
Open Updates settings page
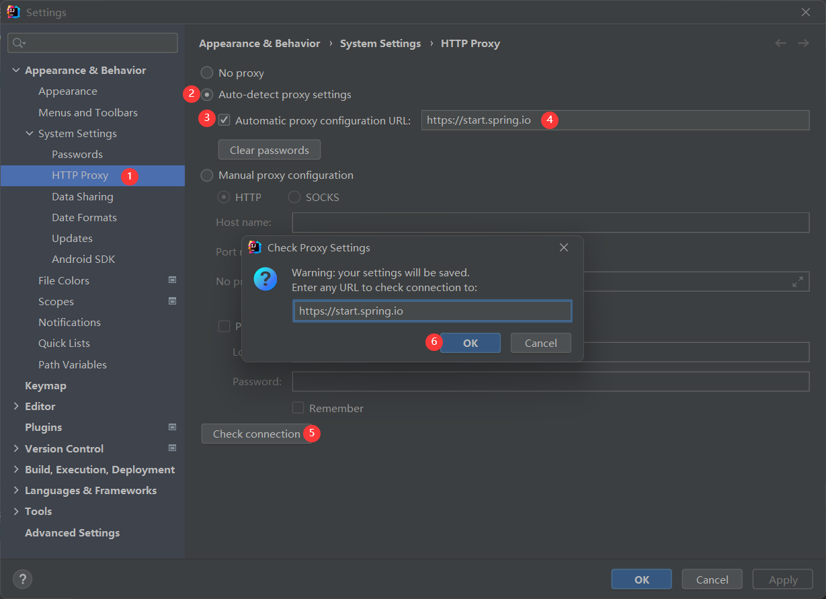pos(72,238)
